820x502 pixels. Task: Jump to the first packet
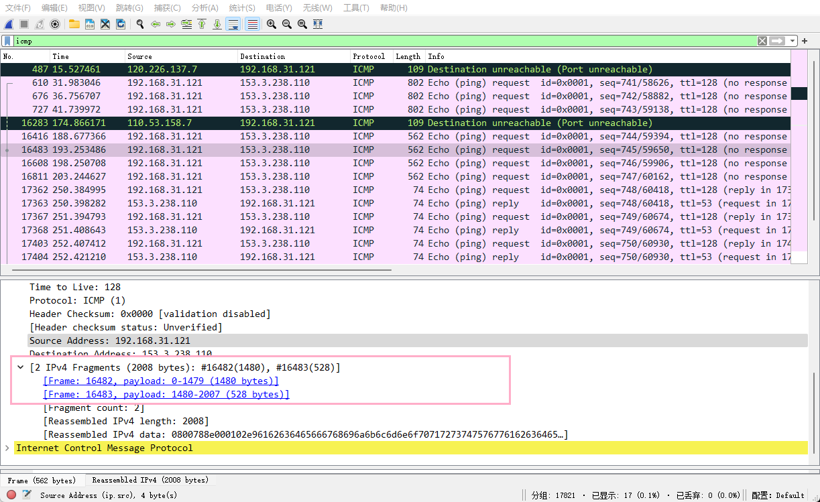tap(202, 24)
